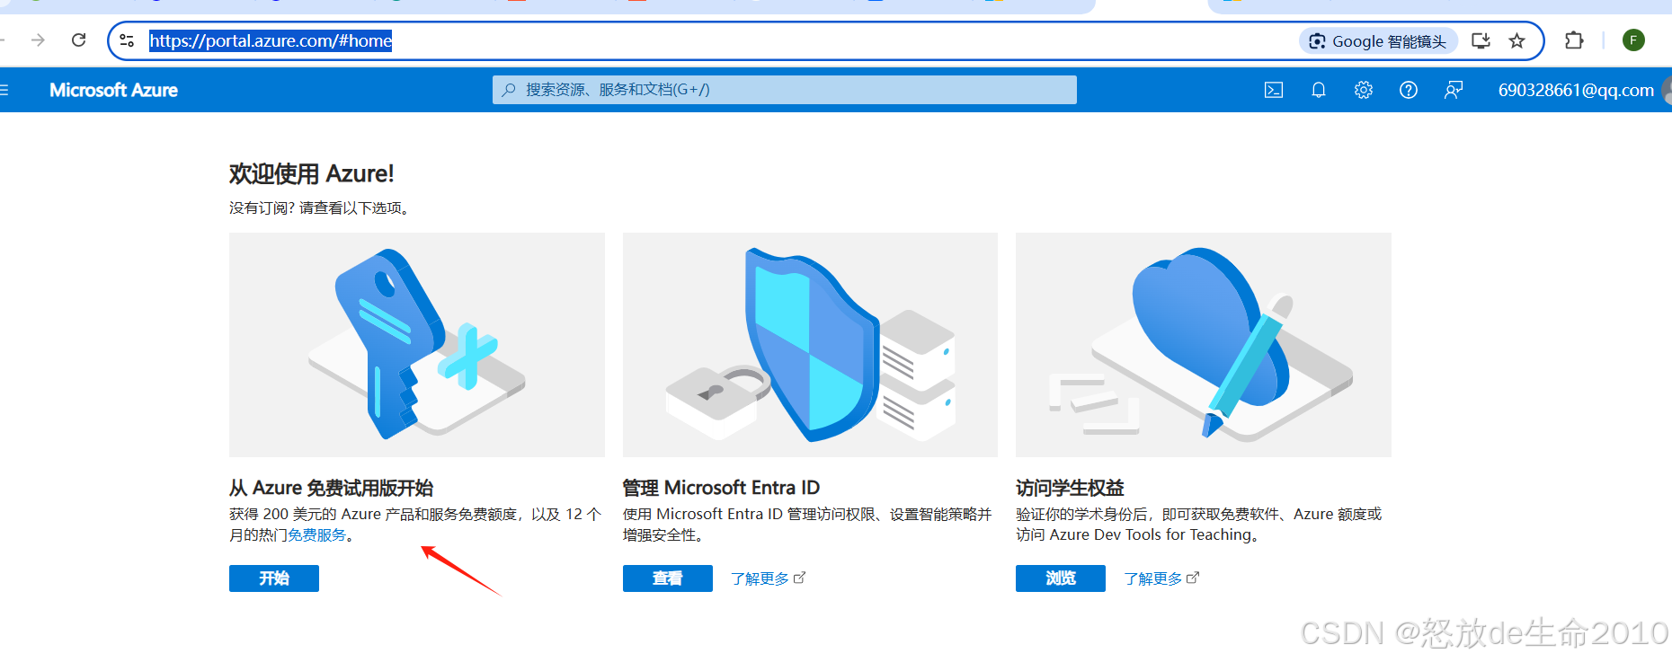Click the student benefits cloud illustration
1672x662 pixels.
pyautogui.click(x=1204, y=345)
